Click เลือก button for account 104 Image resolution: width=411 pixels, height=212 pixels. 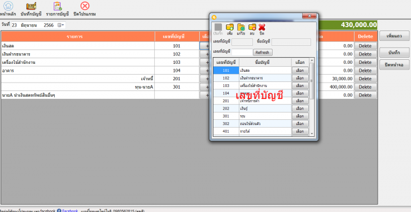(300, 93)
